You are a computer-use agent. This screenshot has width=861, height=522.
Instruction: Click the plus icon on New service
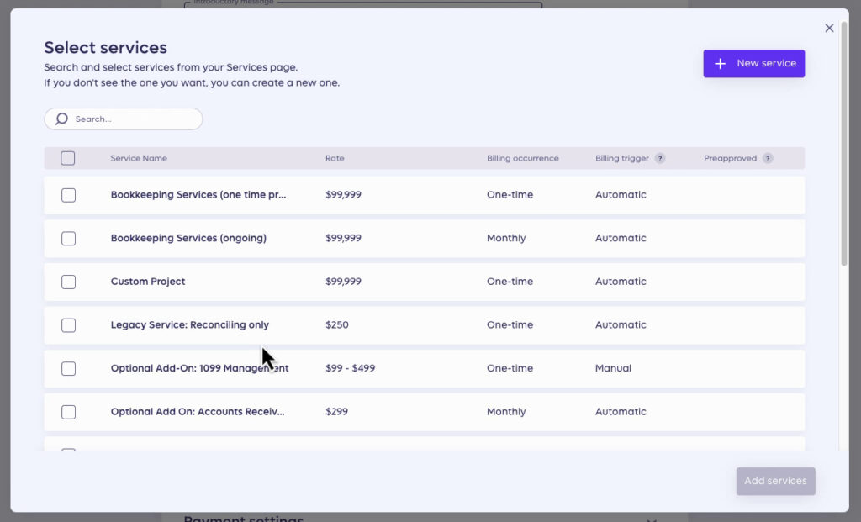(720, 63)
